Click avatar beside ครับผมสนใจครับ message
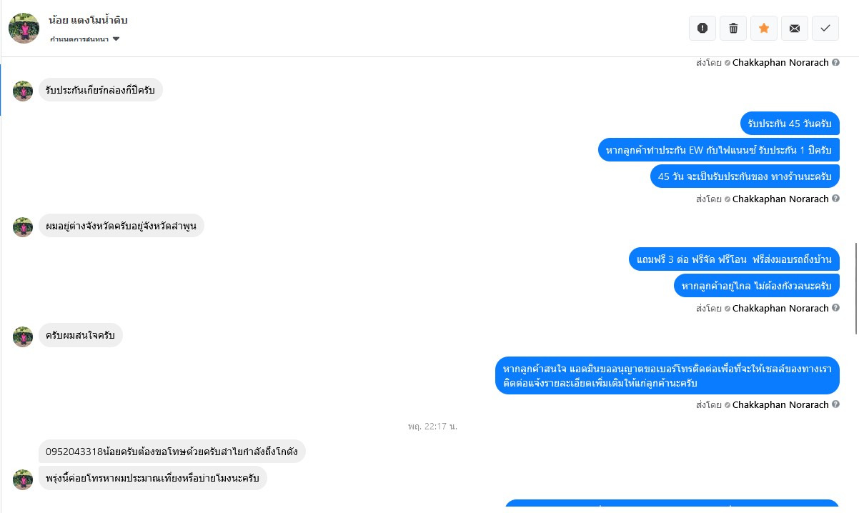This screenshot has width=859, height=513. 23,337
